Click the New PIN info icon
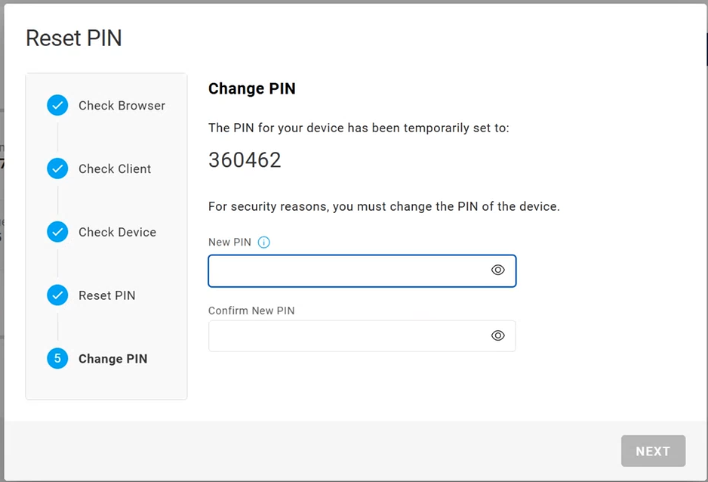 [x=263, y=243]
